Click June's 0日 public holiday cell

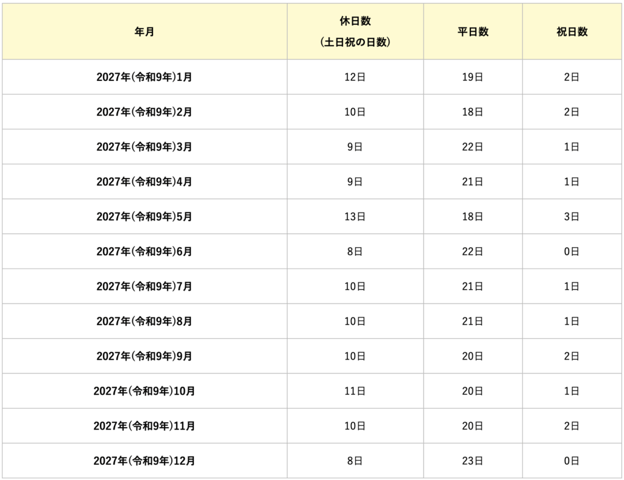coord(572,252)
